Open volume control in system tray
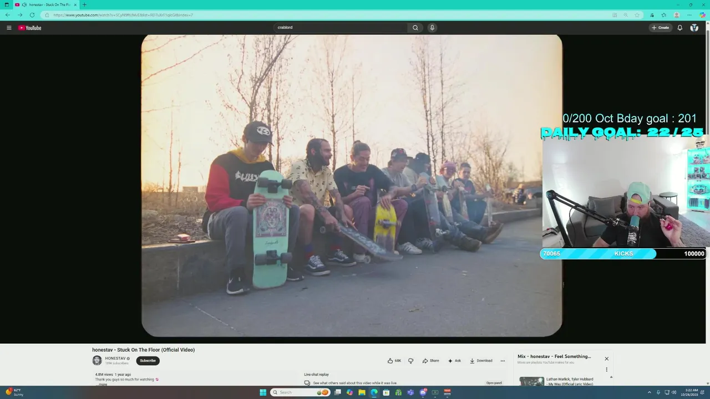Screen dimensions: 710x399 point(674,392)
